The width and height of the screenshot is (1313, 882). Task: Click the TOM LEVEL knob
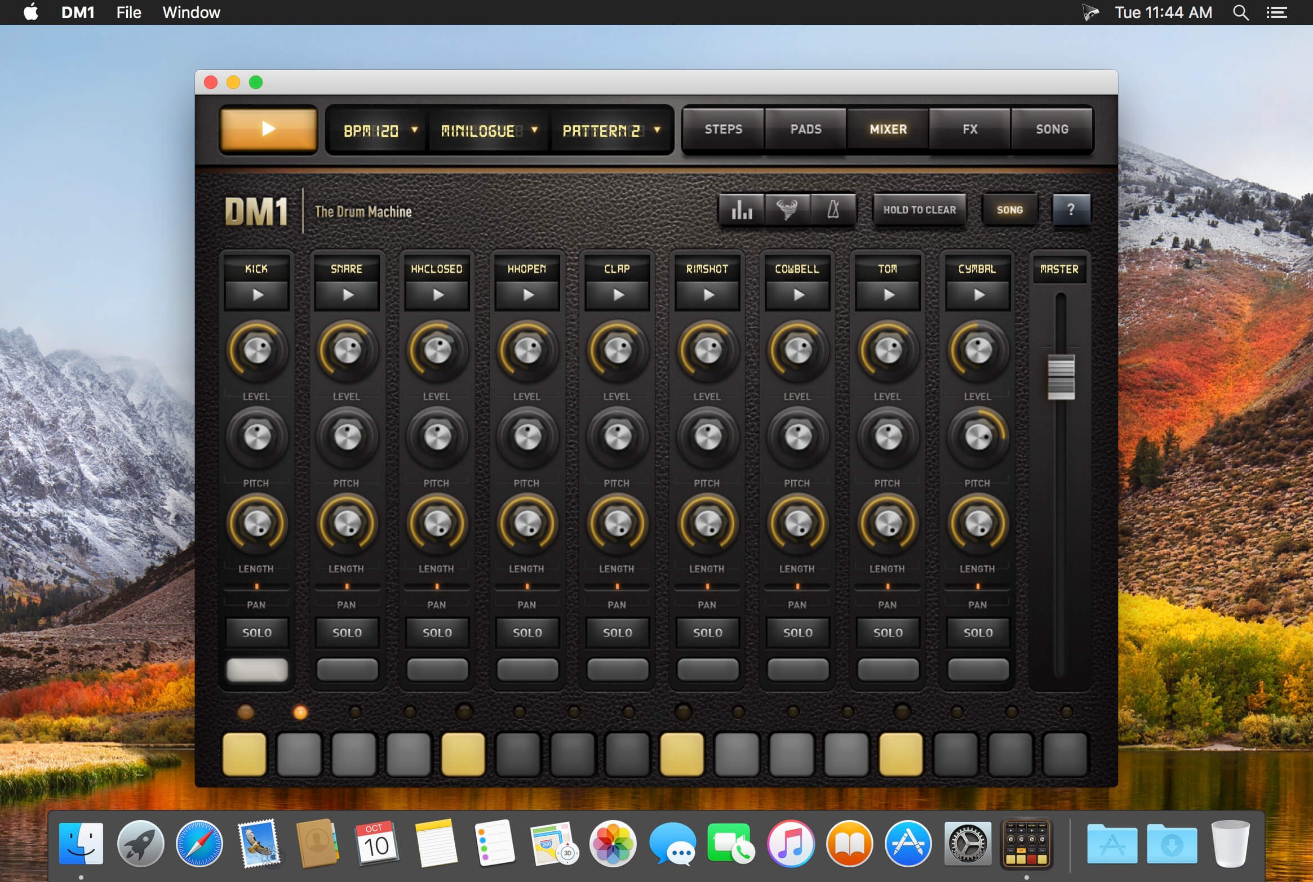point(888,350)
